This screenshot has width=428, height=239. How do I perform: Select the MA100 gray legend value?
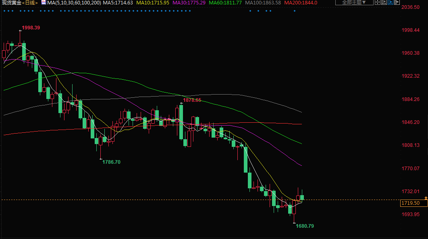[x=263, y=3]
